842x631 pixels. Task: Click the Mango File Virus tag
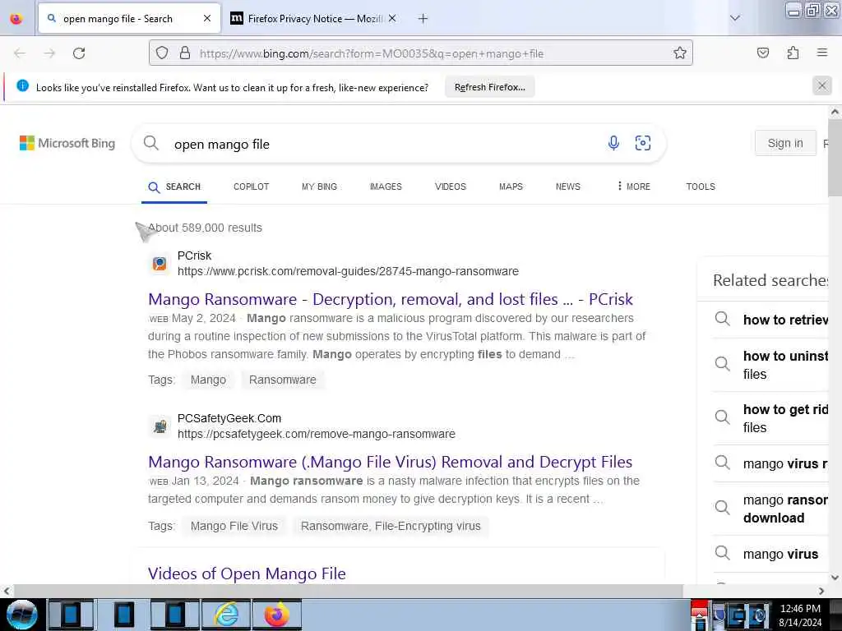(234, 527)
